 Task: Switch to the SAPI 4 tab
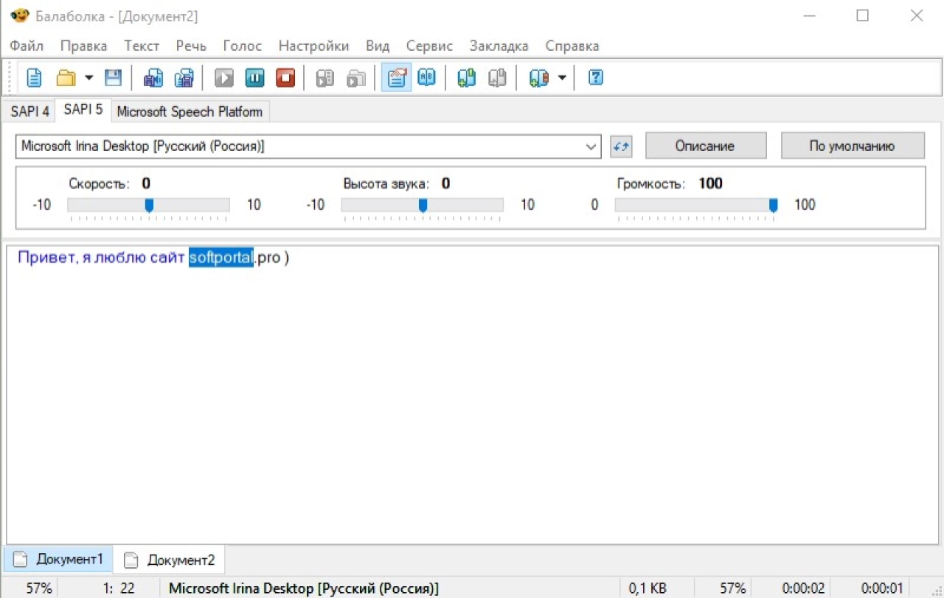30,111
